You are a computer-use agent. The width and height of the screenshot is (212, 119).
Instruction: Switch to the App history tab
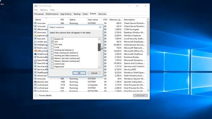[x=66, y=14]
